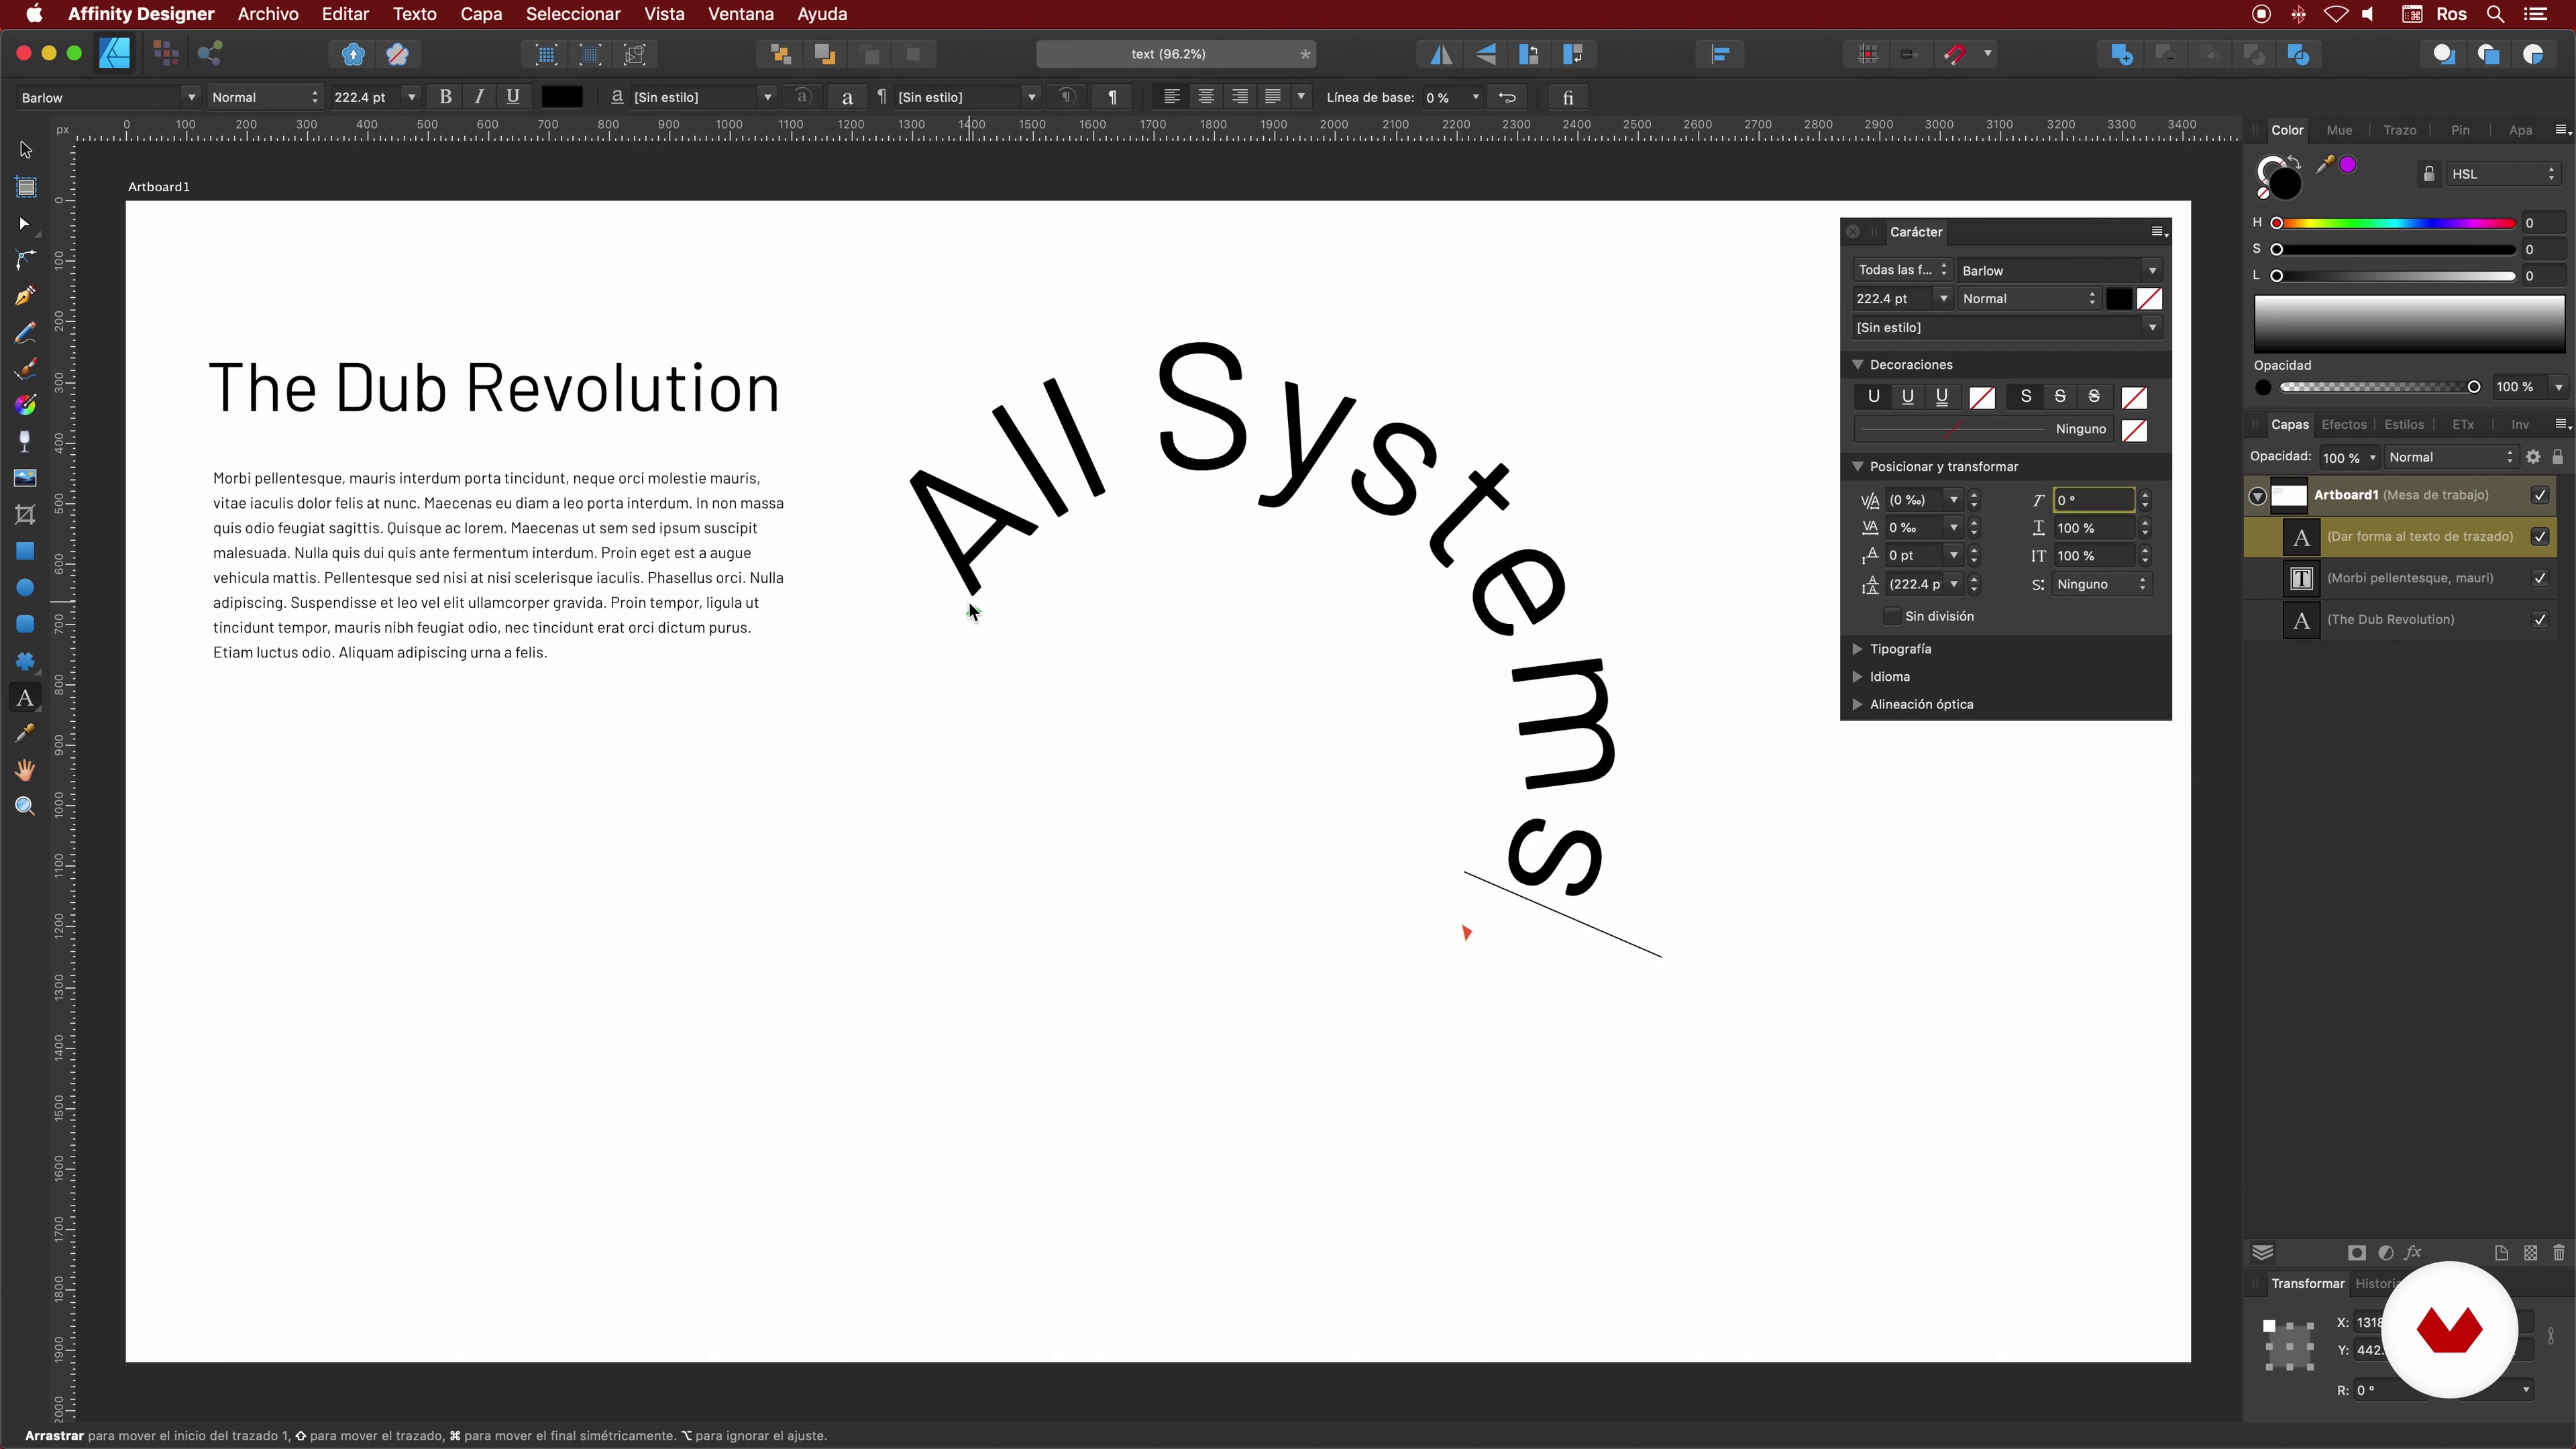Close the Carácter panel
2576x1449 pixels.
coord(1852,232)
